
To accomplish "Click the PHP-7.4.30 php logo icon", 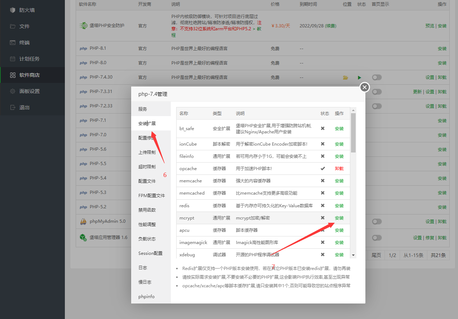I will tap(83, 77).
